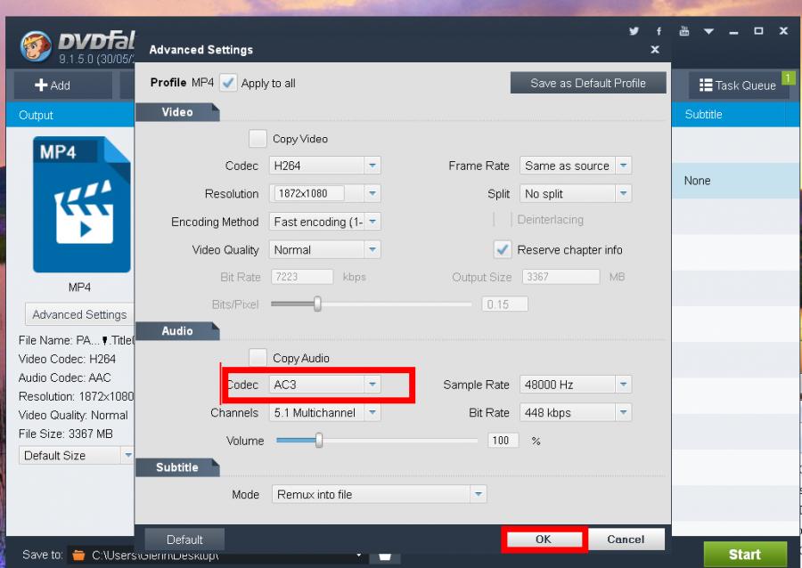This screenshot has height=568, width=802.
Task: Open the Facebook link icon
Action: pyautogui.click(x=659, y=31)
